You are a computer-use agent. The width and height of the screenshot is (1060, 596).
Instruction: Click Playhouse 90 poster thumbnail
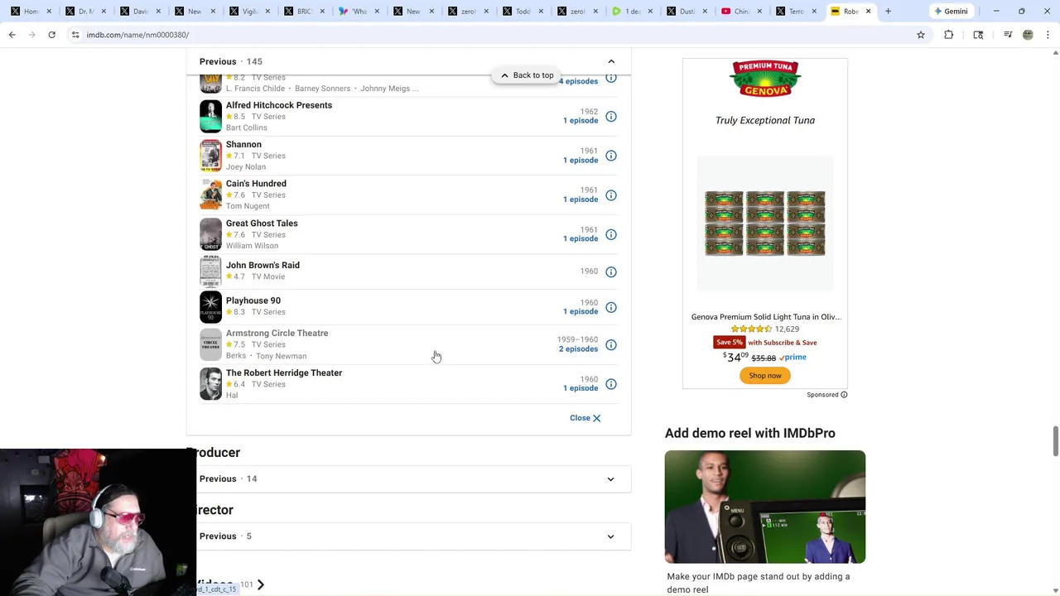[210, 307]
